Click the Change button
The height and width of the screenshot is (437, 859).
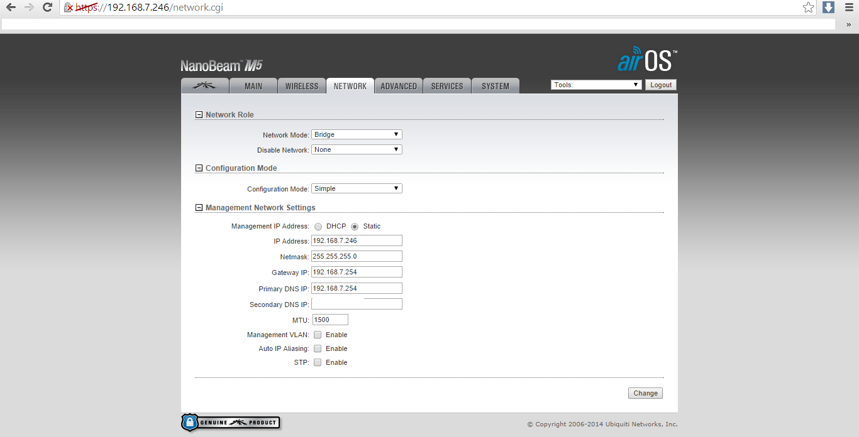tap(645, 393)
